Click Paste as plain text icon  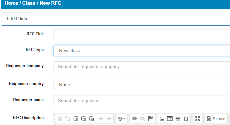click(84, 119)
